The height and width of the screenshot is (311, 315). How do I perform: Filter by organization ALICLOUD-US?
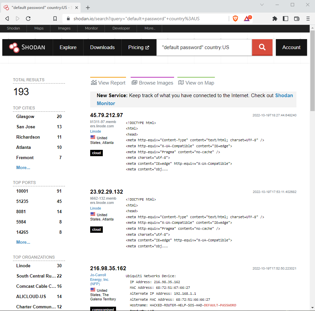coord(31,296)
